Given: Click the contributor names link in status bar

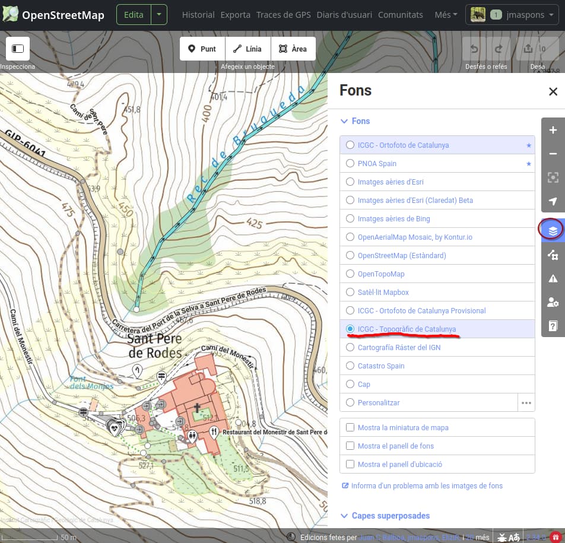Looking at the screenshot, I should pyautogui.click(x=410, y=538).
